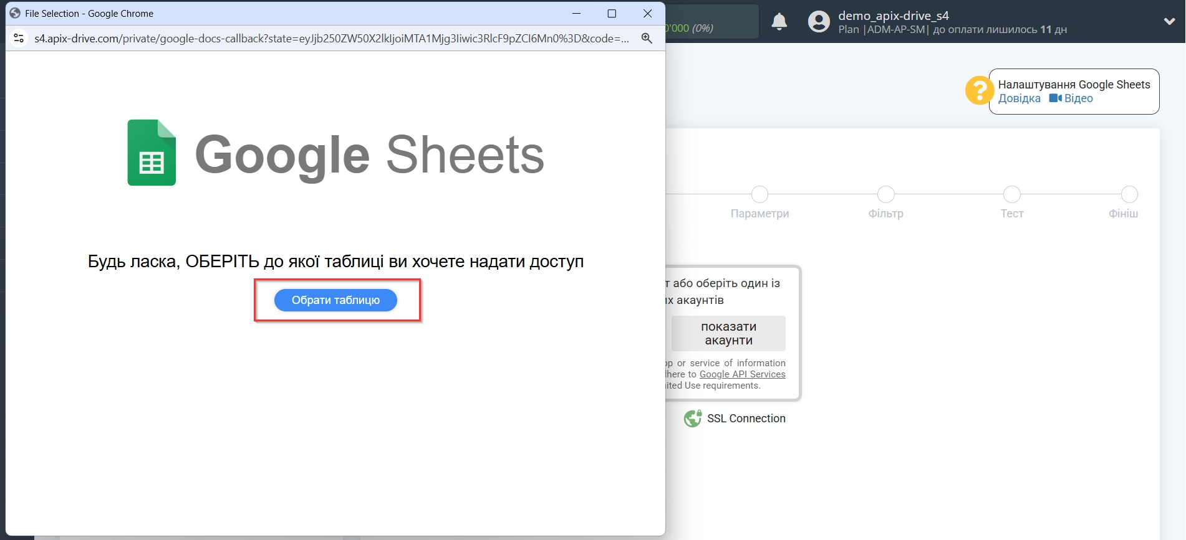The image size is (1186, 540).
Task: Open the yellow question mark help icon
Action: [979, 91]
